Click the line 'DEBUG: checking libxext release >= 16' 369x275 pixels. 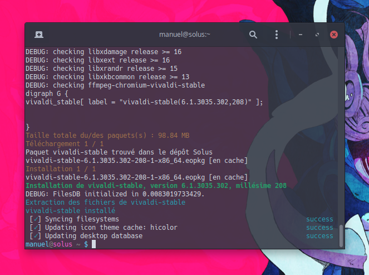(97, 60)
